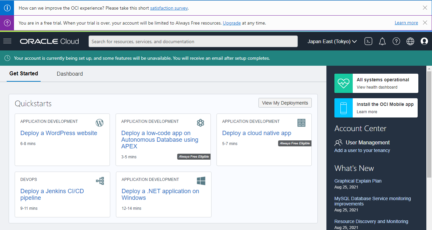Screen dimensions: 432x230
Task: Open Deploy a WordPress website
Action: (59, 133)
